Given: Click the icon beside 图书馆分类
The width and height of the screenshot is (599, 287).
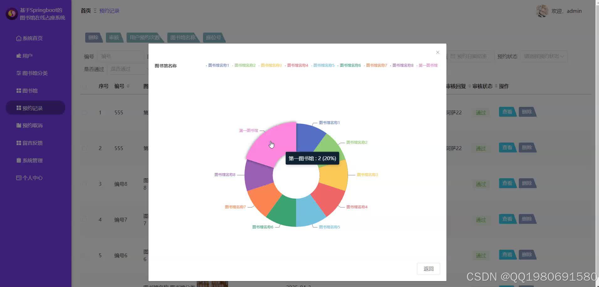Looking at the screenshot, I should point(19,73).
